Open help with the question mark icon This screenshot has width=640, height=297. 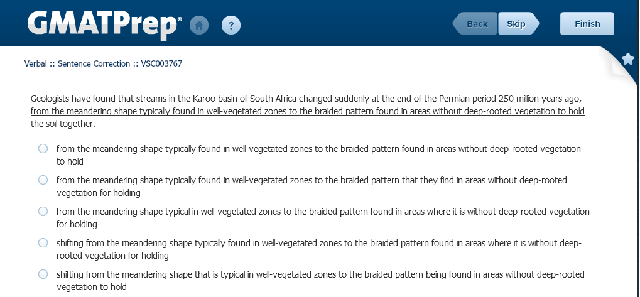click(x=231, y=25)
